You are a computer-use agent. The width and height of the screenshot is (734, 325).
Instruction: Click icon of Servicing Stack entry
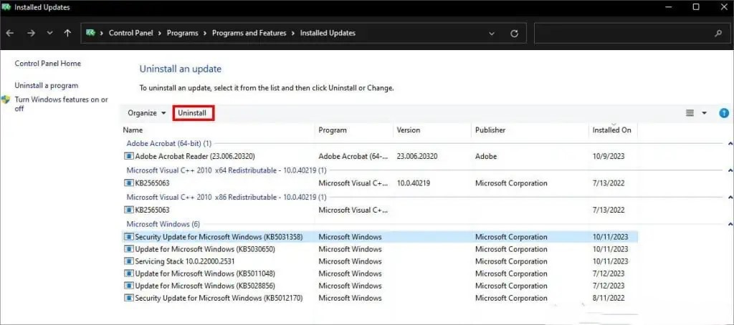(x=129, y=261)
